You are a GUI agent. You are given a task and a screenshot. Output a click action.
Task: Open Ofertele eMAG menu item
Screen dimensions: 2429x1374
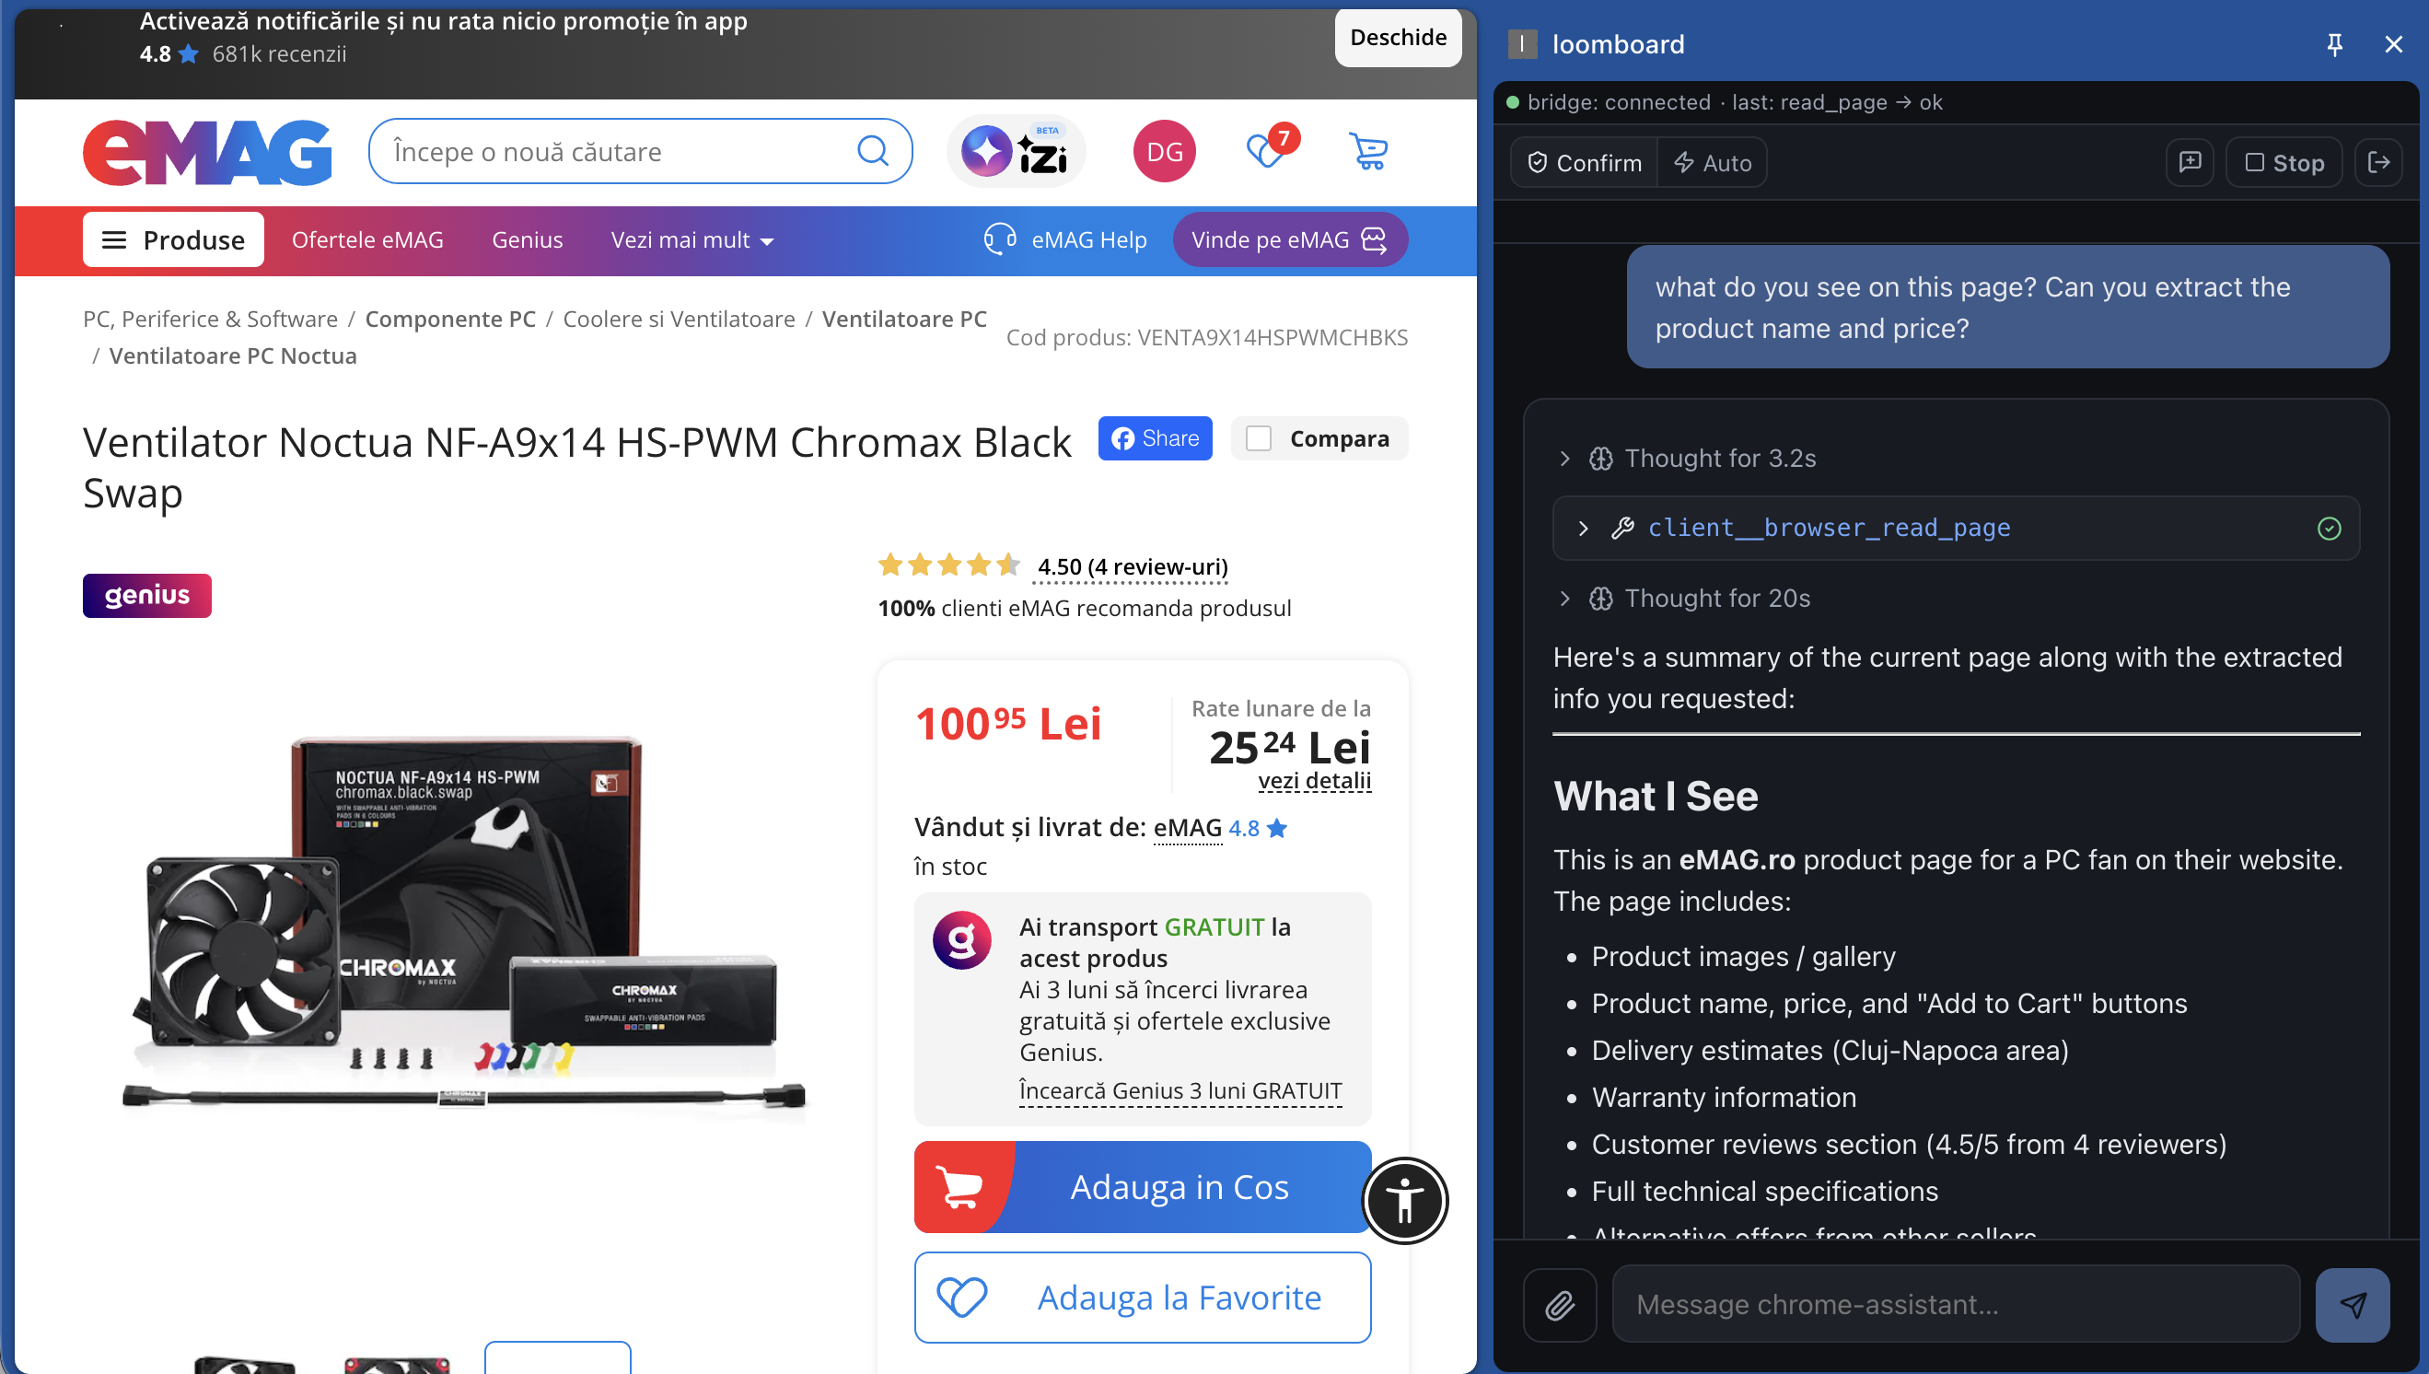368,239
